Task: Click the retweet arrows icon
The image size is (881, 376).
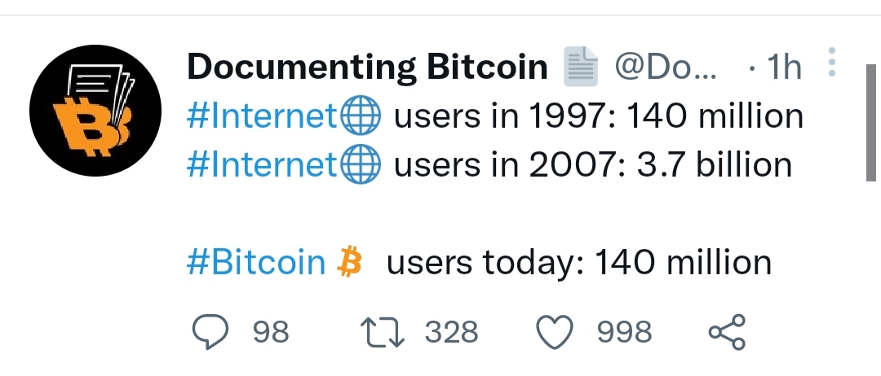Action: click(x=382, y=332)
